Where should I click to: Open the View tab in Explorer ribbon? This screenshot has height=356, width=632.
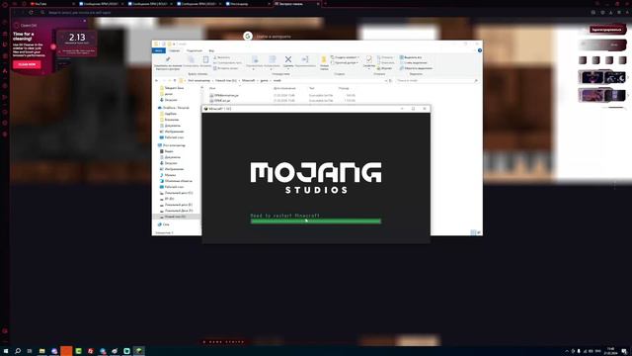point(211,50)
